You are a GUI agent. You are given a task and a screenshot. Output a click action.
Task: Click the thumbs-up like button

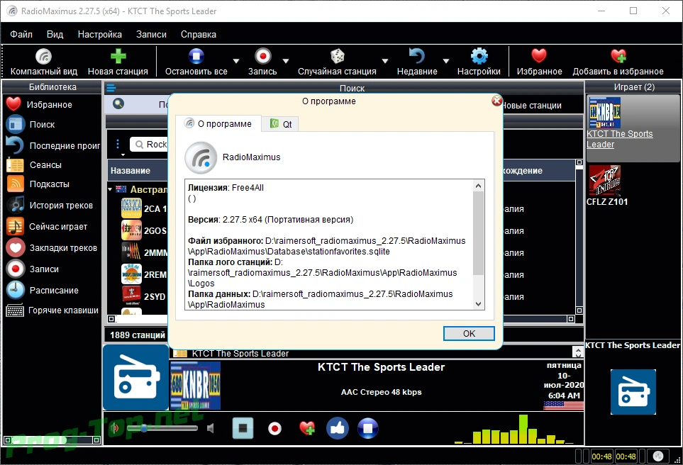point(338,428)
